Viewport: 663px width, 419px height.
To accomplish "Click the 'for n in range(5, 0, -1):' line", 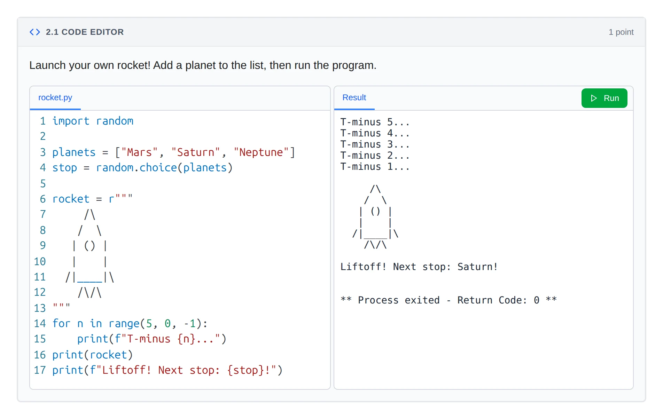I will (130, 323).
